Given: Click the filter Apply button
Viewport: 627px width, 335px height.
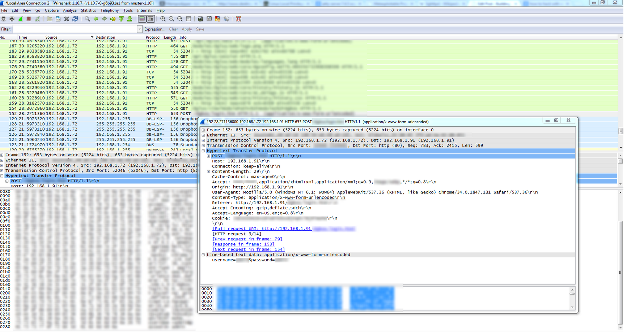Looking at the screenshot, I should point(187,29).
